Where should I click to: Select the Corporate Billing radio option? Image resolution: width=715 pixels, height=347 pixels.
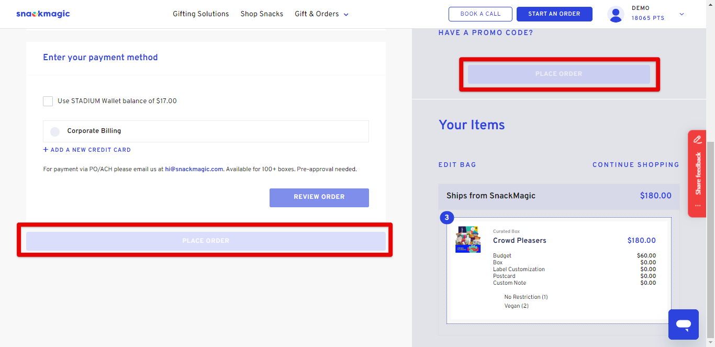tap(55, 131)
